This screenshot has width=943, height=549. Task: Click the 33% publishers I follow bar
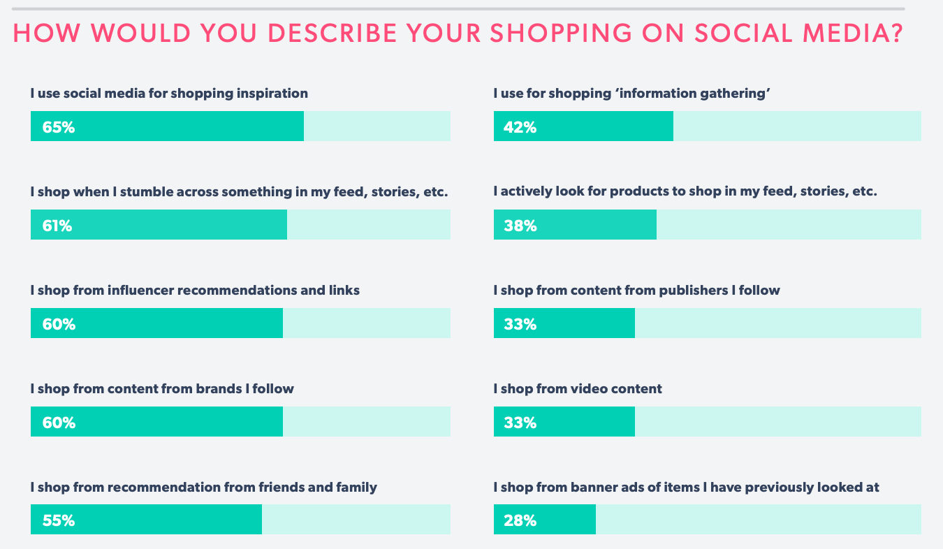564,323
